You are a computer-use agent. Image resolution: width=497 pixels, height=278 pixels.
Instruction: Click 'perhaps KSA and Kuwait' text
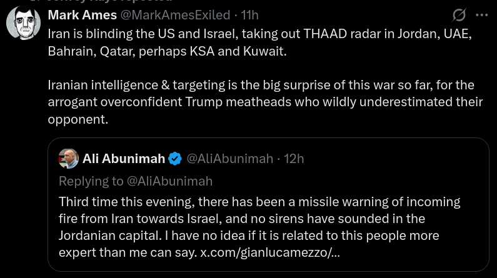(223, 51)
